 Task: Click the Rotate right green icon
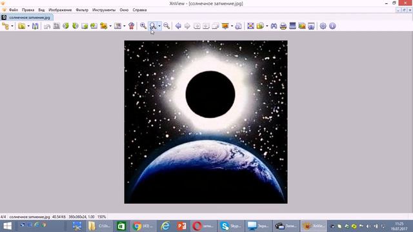[x=76, y=26]
